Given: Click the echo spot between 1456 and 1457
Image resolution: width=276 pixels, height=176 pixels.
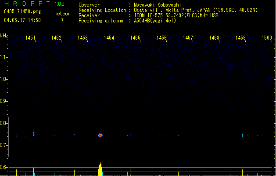Looking at the screenshot, I should pos(178,136).
